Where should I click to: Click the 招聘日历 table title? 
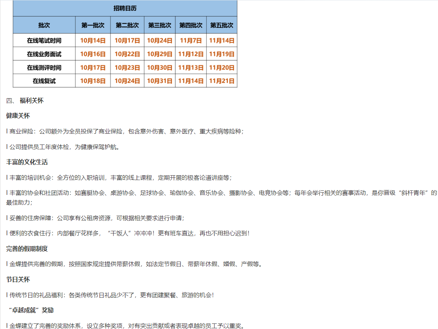[x=125, y=8]
